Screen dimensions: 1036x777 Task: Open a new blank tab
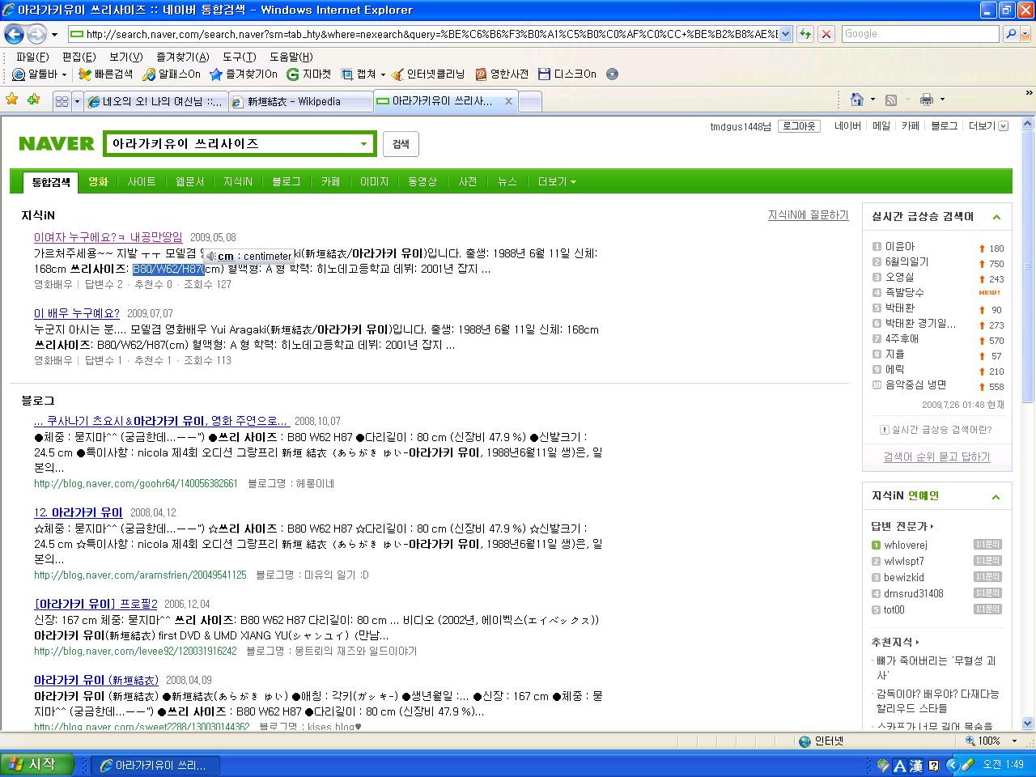coord(529,102)
